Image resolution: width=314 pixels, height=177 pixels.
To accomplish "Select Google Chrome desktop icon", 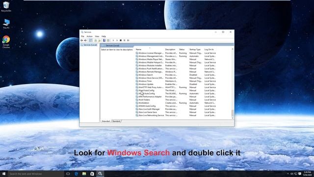I will click(x=6, y=42).
